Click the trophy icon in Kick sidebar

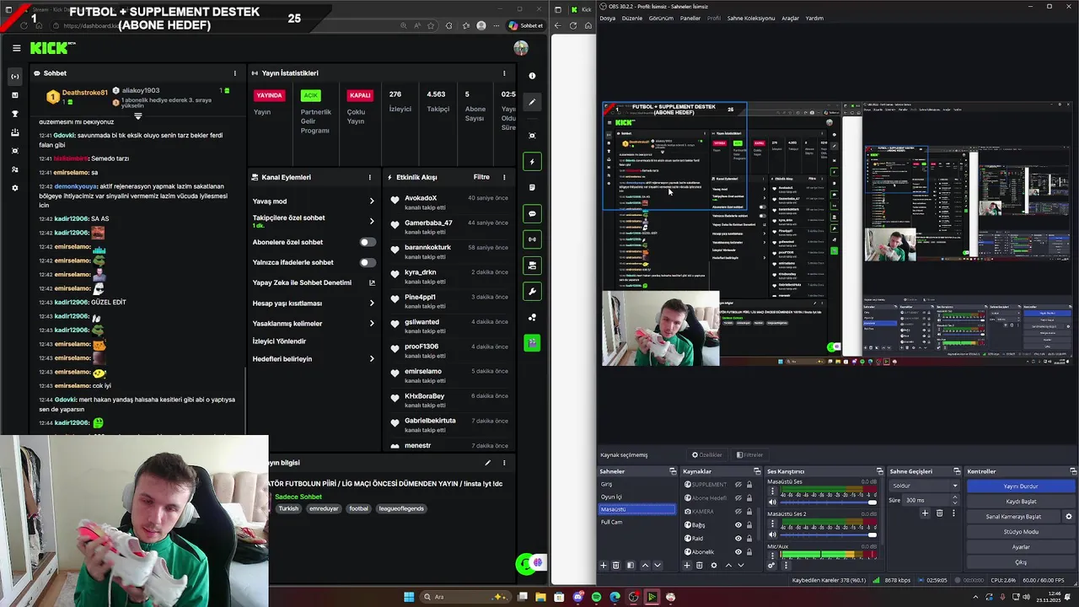(x=14, y=114)
